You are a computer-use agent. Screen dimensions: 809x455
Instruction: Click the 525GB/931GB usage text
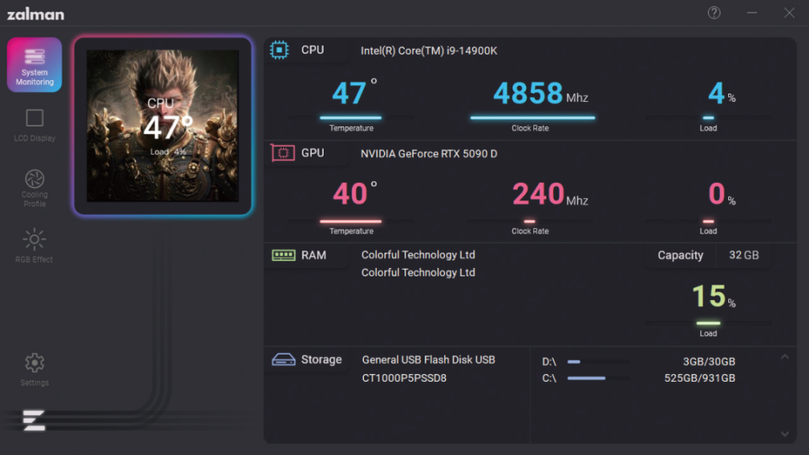(x=699, y=378)
